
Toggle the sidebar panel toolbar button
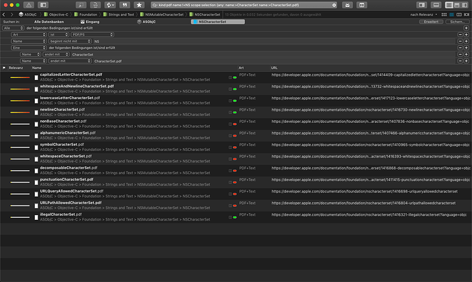[43, 5]
